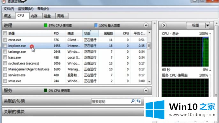This screenshot has height=123, width=219.
Task: Check the taskmgr.exe checkbox
Action: (x=5, y=51)
